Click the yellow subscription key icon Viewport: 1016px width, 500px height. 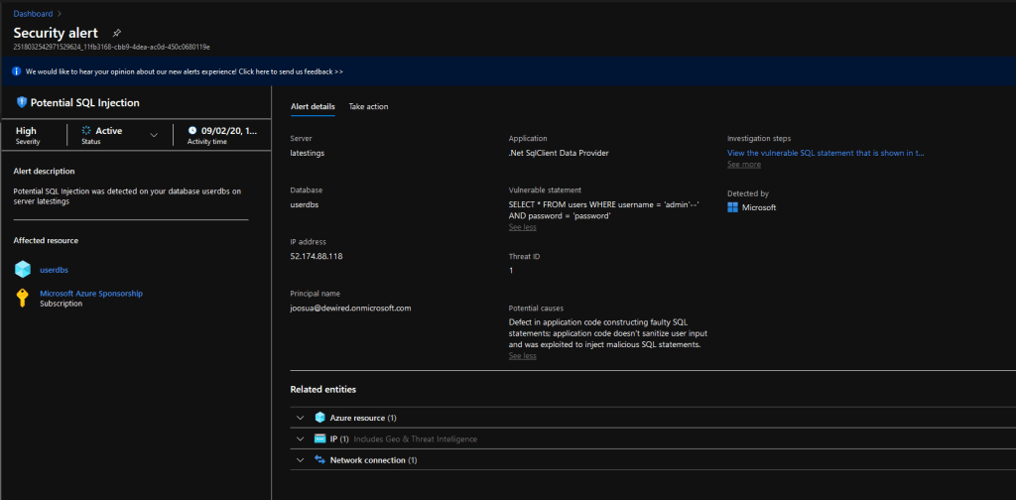(x=23, y=298)
